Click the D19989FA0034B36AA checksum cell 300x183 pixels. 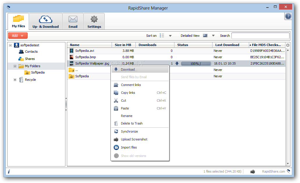[267, 51]
